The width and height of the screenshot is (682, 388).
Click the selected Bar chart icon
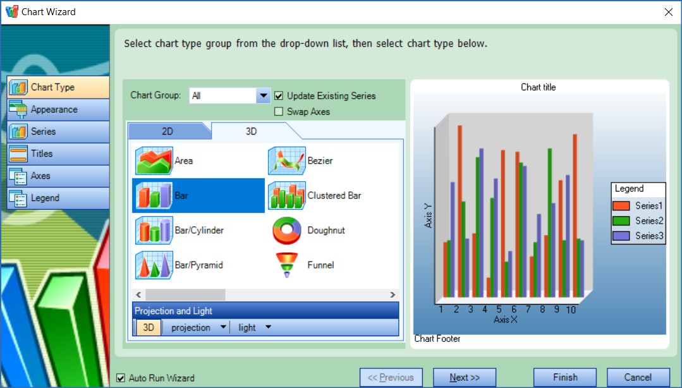point(154,196)
